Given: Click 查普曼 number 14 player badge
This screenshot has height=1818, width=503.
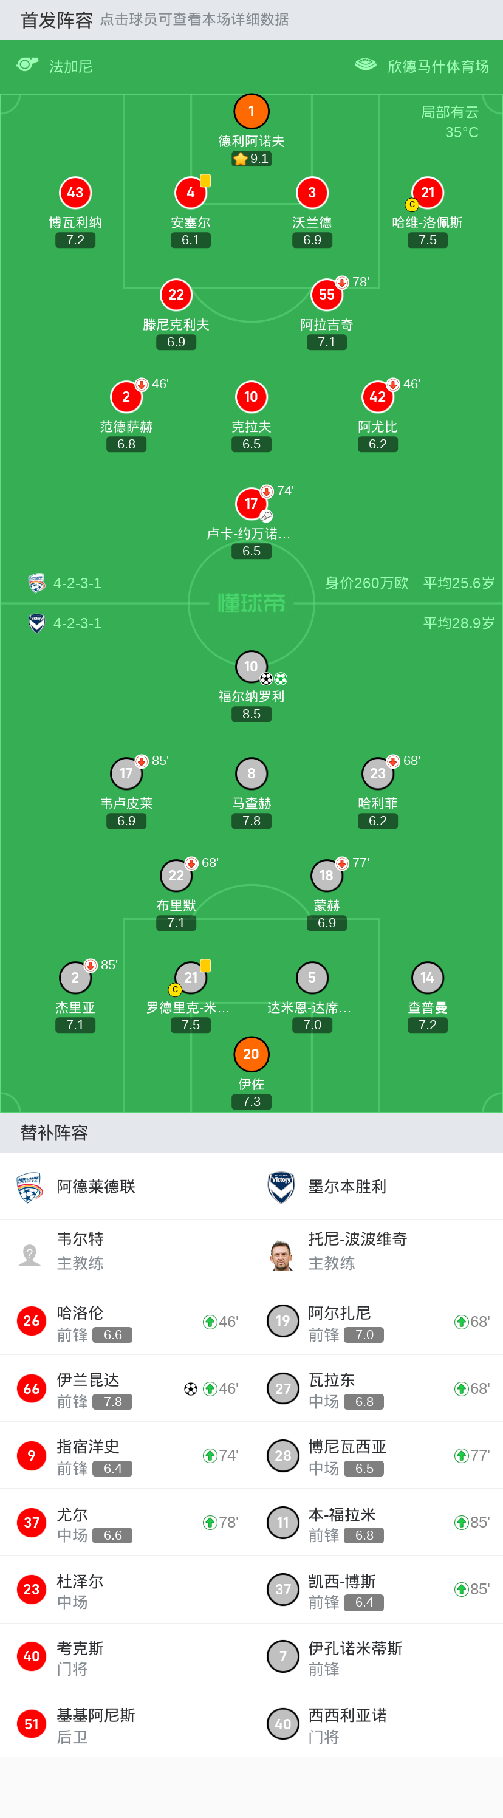Looking at the screenshot, I should point(428,978).
